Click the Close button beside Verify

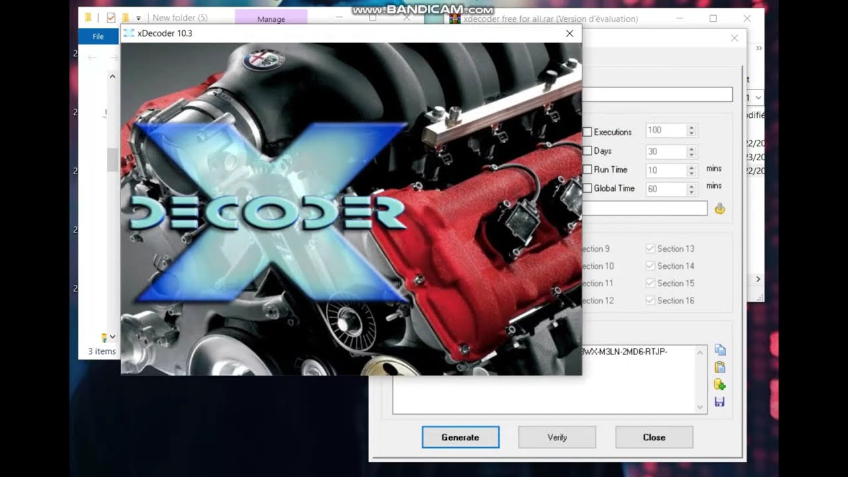pyautogui.click(x=654, y=437)
